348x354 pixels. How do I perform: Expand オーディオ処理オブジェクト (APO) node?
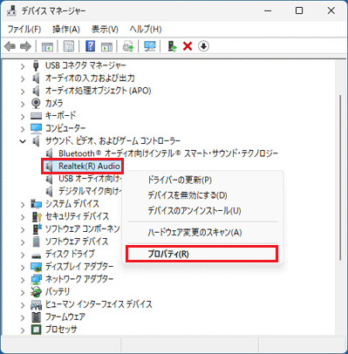(x=23, y=92)
